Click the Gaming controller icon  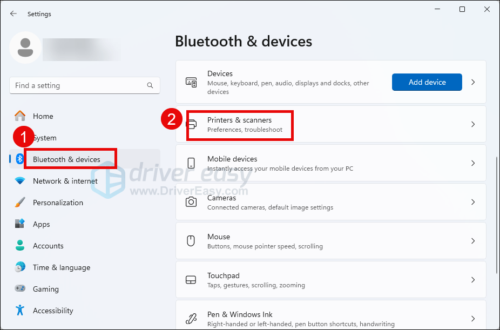tap(20, 289)
